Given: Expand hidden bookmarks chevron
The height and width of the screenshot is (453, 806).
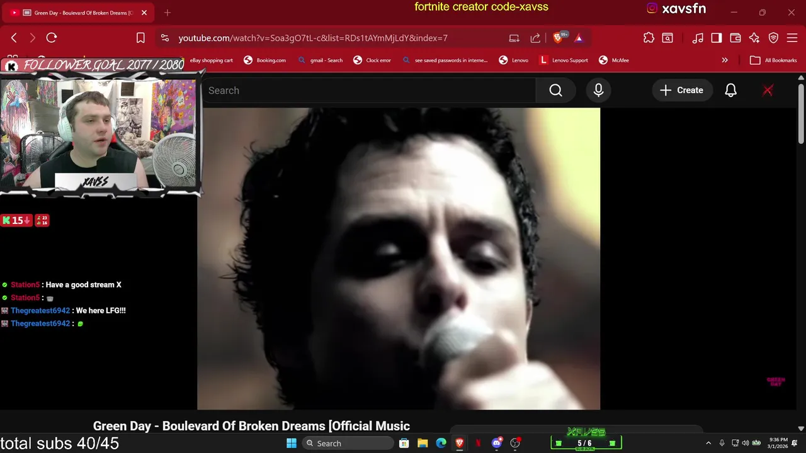Looking at the screenshot, I should pos(725,60).
